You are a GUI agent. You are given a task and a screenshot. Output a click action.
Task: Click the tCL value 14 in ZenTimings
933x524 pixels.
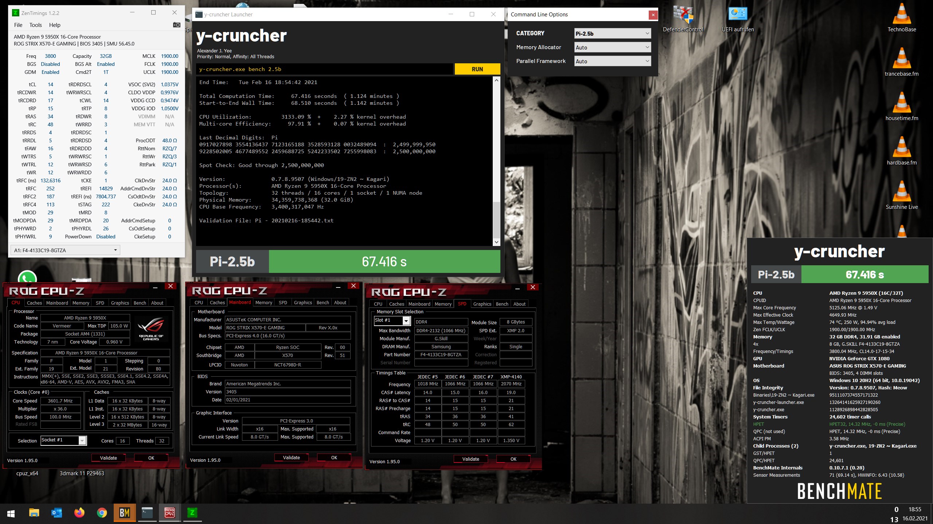[x=50, y=84]
